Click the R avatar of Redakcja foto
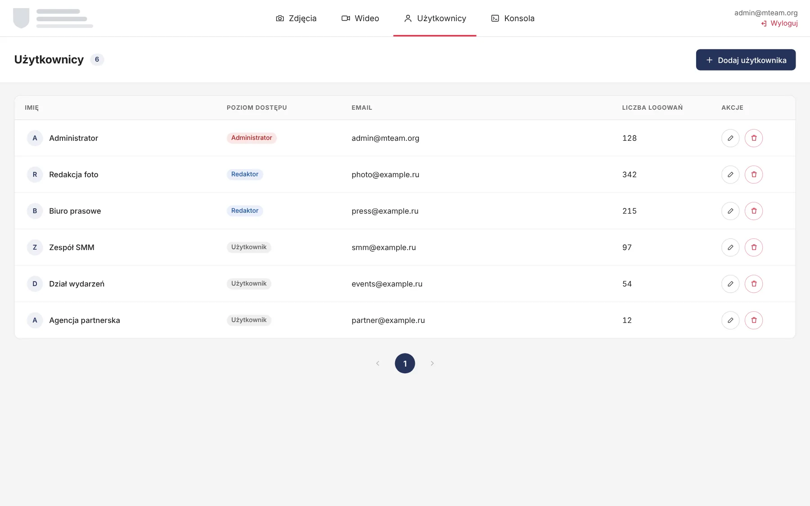The image size is (810, 506). tap(35, 175)
